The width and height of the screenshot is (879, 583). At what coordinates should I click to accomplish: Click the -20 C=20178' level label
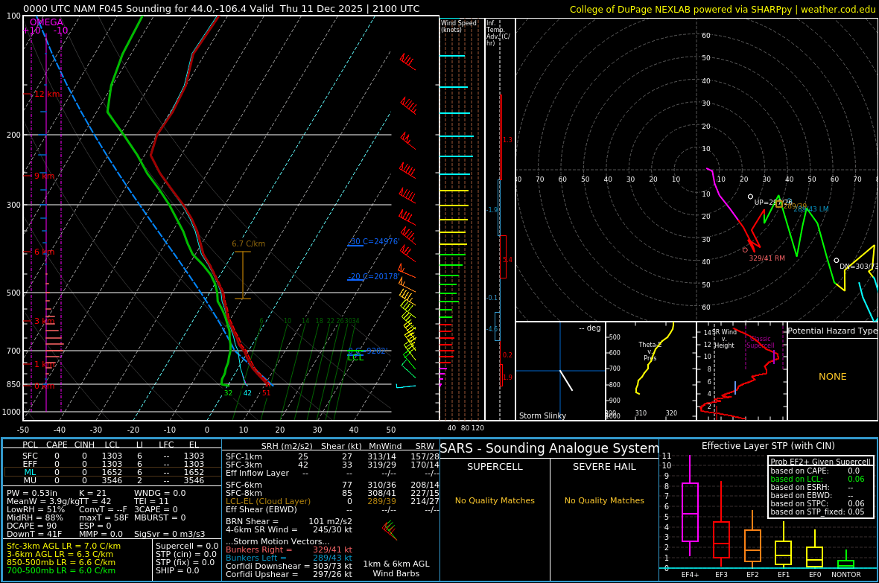click(374, 276)
